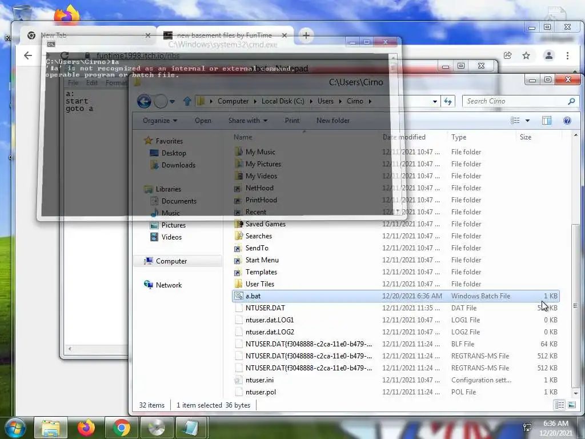The width and height of the screenshot is (585, 439).
Task: Select the My Music folder
Action: click(260, 152)
